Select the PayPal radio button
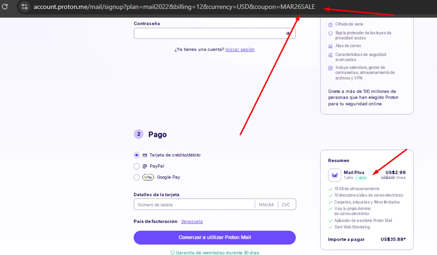437x255 pixels. click(137, 166)
